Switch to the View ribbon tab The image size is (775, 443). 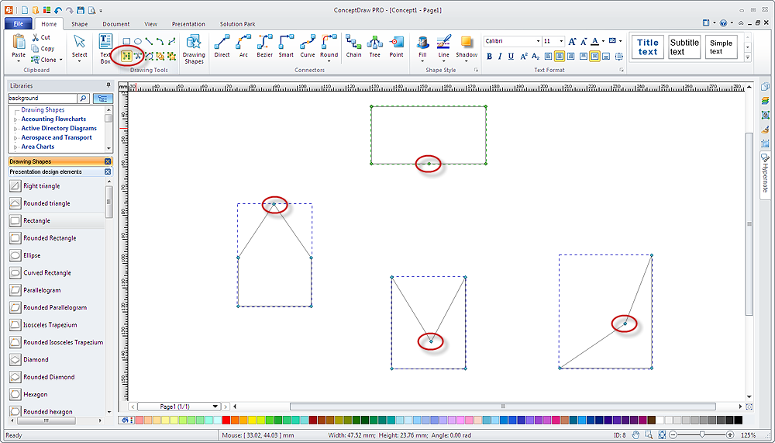coord(151,24)
